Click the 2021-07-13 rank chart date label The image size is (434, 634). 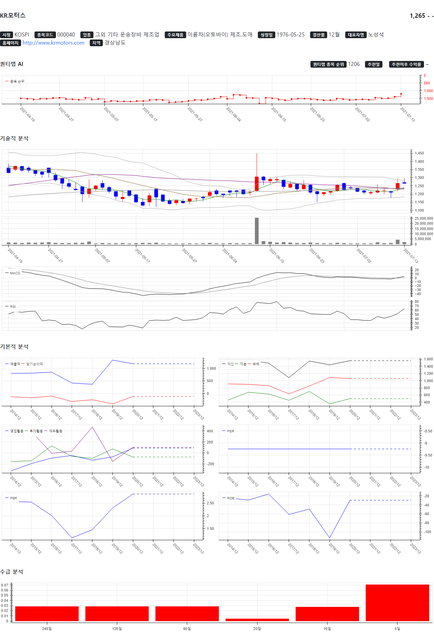click(x=408, y=115)
